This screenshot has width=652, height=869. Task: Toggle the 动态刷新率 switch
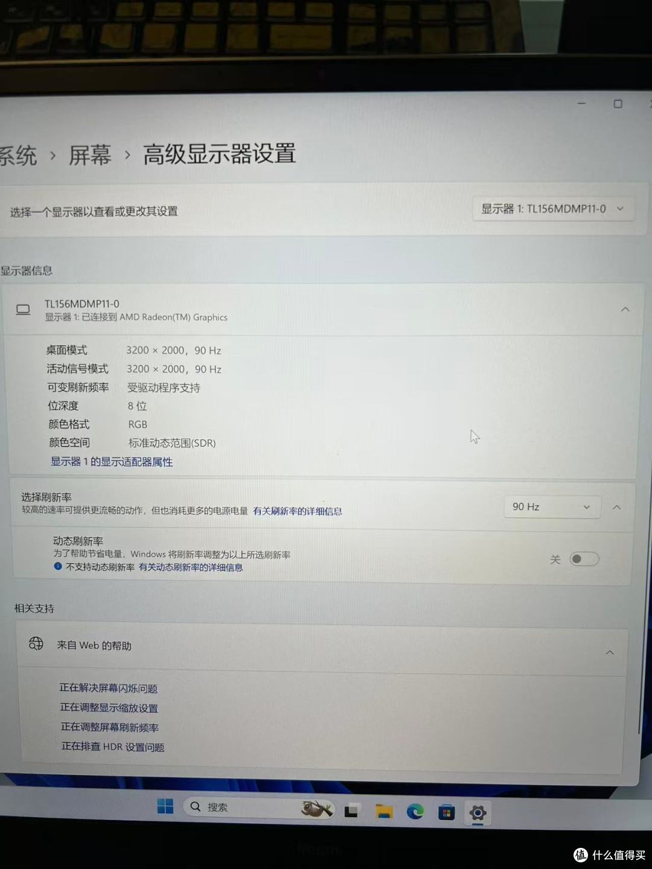point(584,559)
